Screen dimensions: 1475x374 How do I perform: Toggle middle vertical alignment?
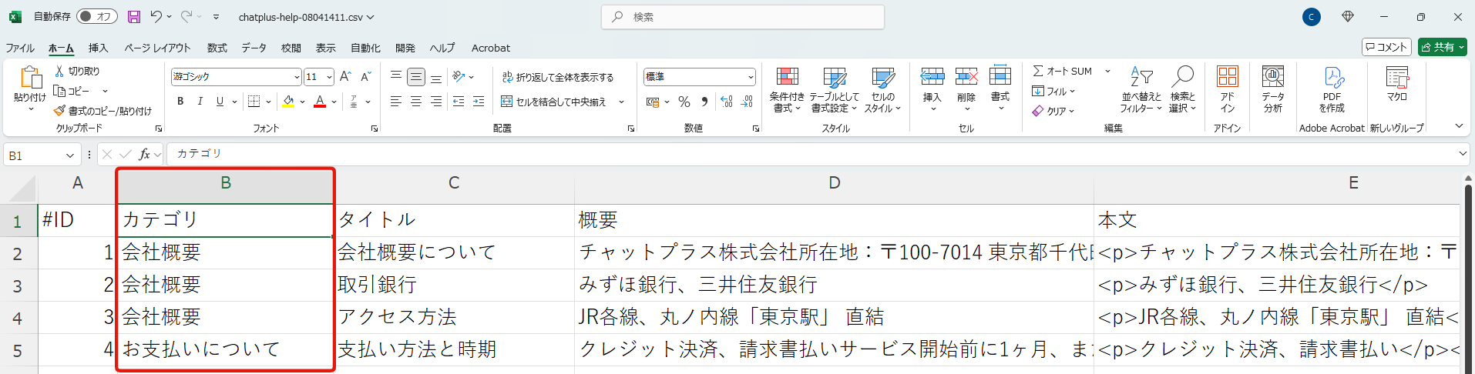coord(416,76)
